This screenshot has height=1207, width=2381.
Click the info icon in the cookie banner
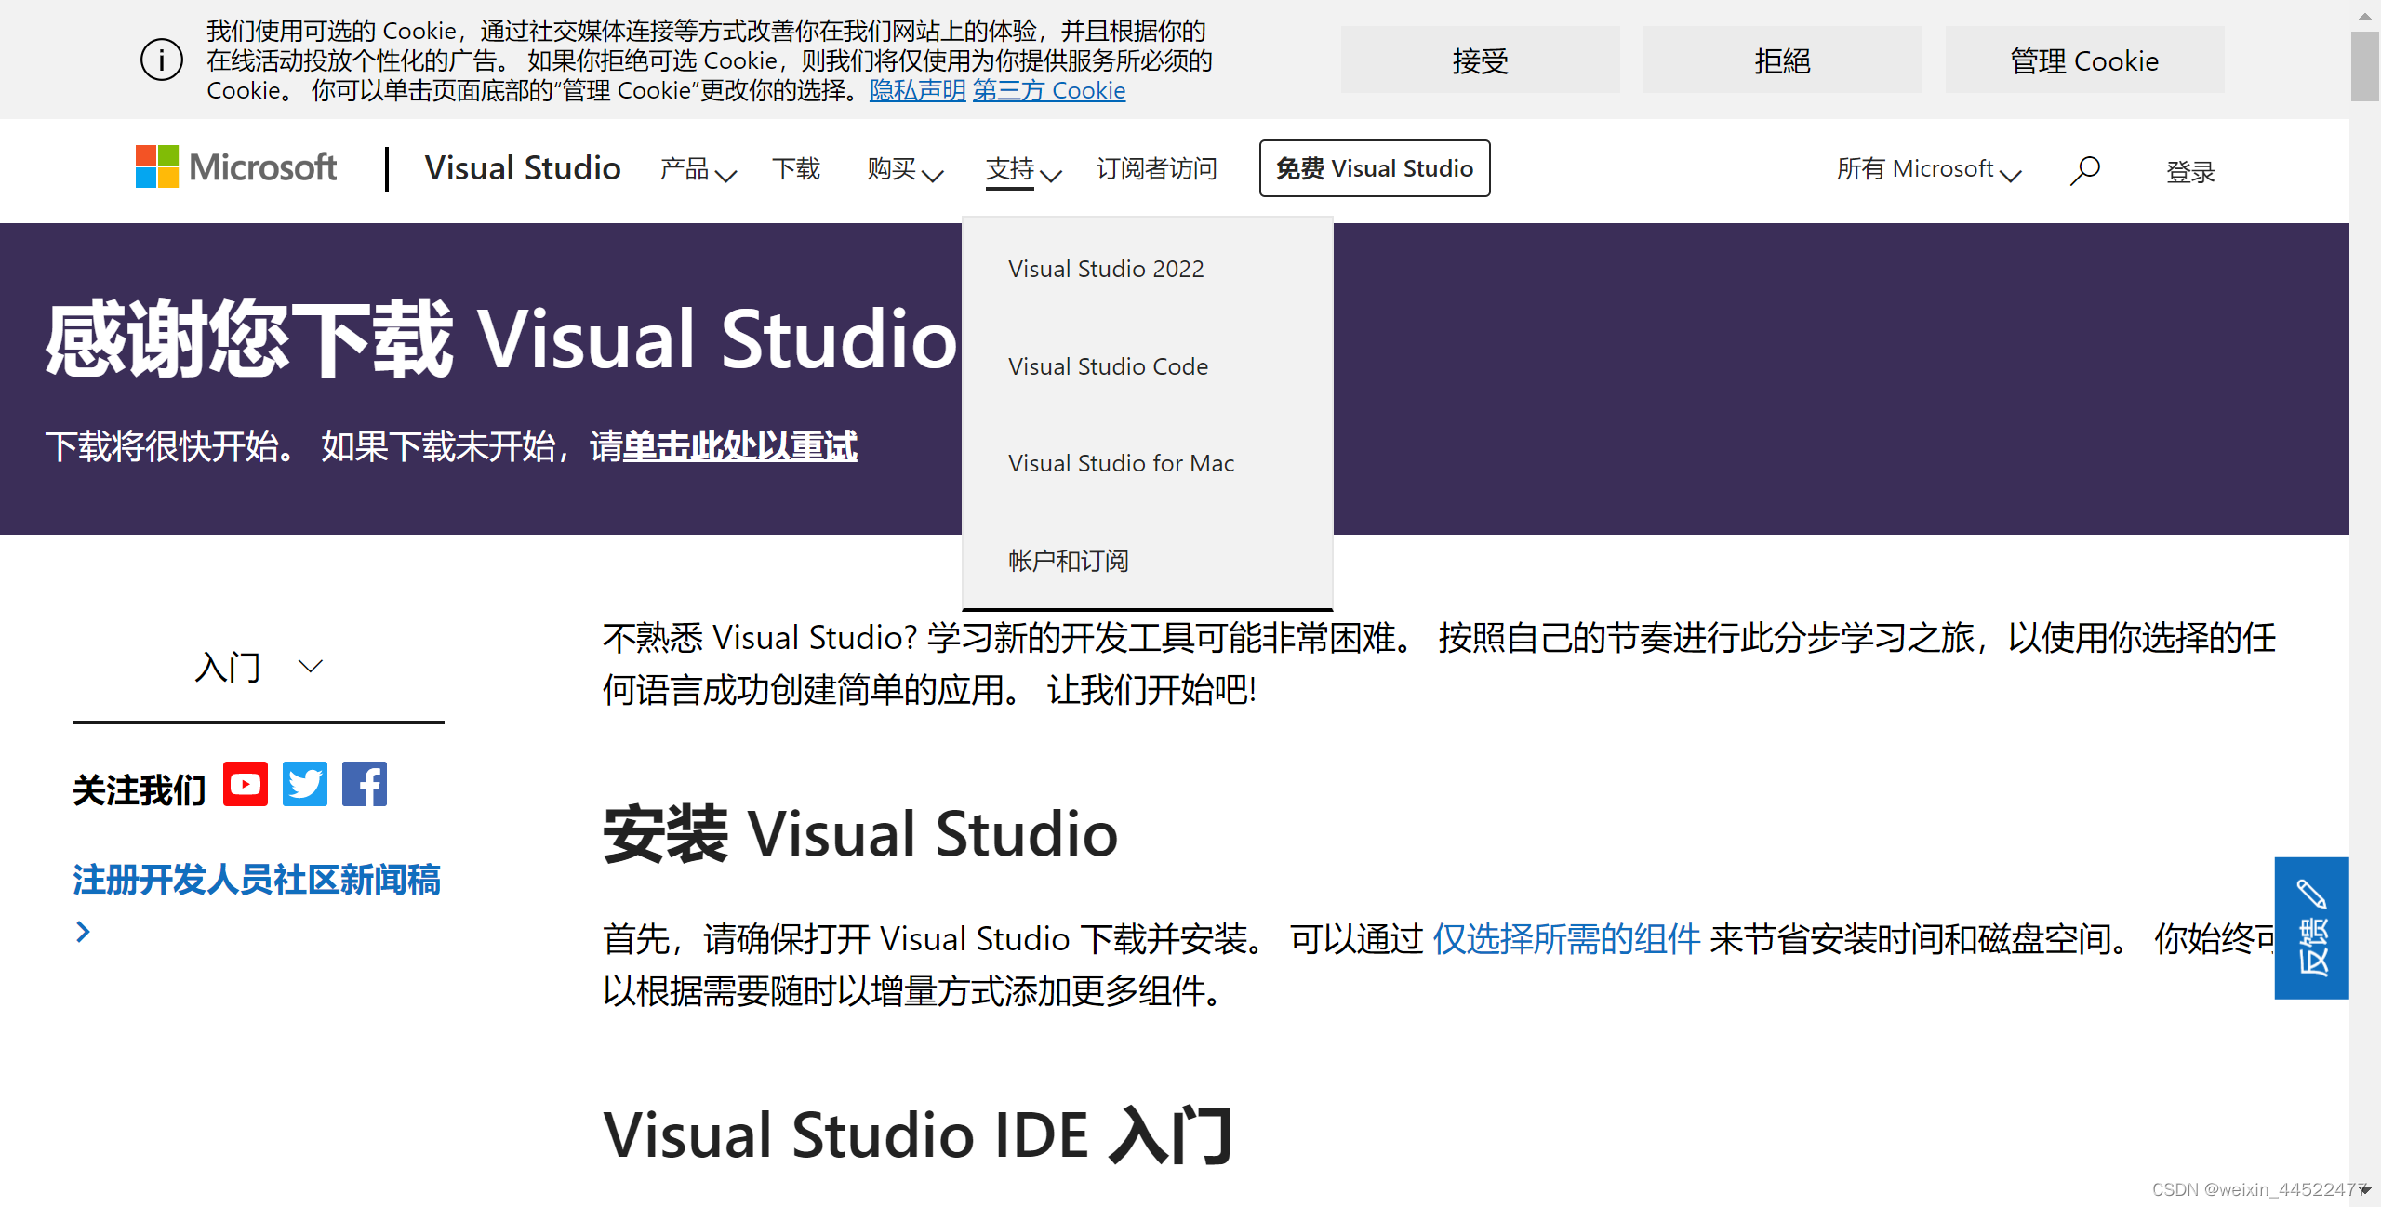click(x=162, y=60)
